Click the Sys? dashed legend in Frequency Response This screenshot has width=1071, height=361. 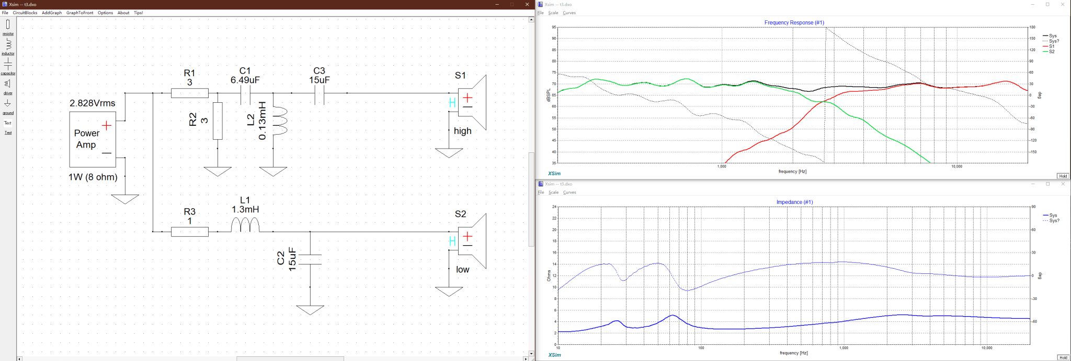(x=1051, y=41)
